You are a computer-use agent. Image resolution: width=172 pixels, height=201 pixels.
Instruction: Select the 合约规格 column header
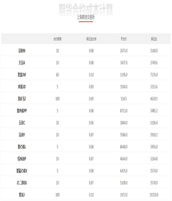57,39
